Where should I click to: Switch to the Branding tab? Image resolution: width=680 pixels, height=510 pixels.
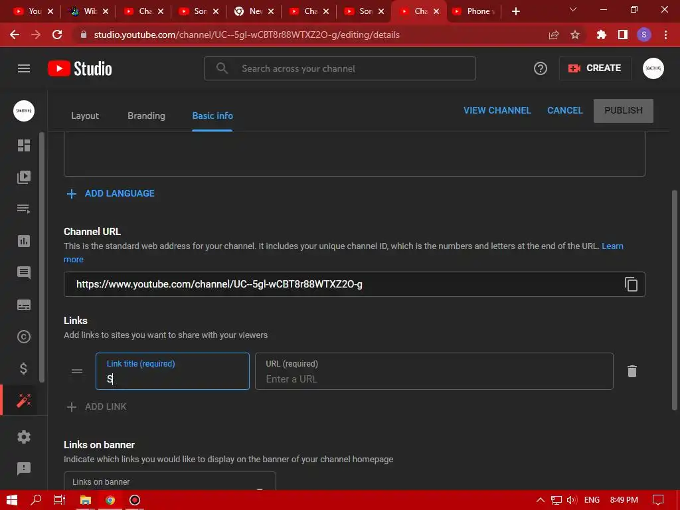(x=146, y=116)
